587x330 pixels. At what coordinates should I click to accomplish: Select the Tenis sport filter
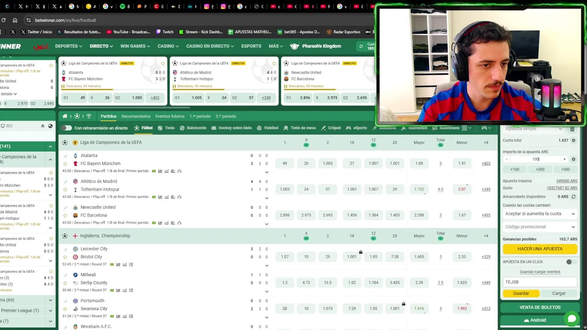(166, 128)
